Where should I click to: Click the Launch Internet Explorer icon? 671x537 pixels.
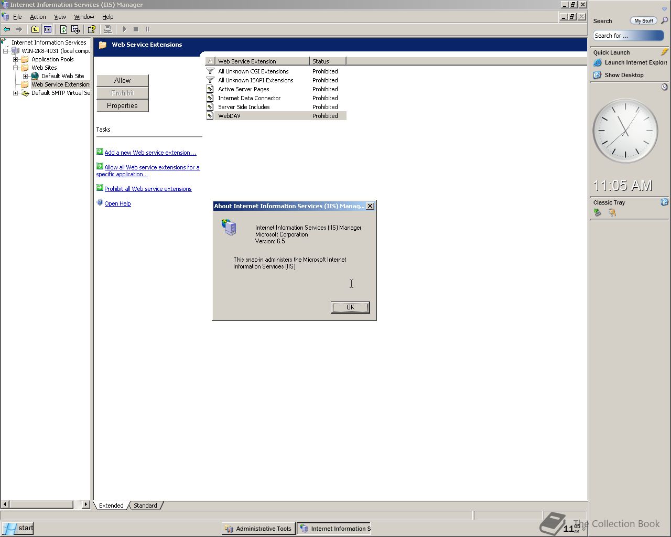click(598, 62)
